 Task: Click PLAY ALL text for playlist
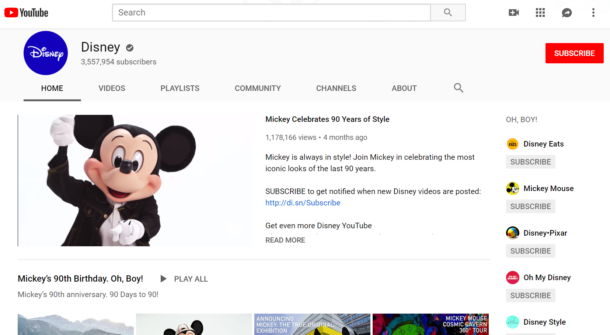pos(191,279)
